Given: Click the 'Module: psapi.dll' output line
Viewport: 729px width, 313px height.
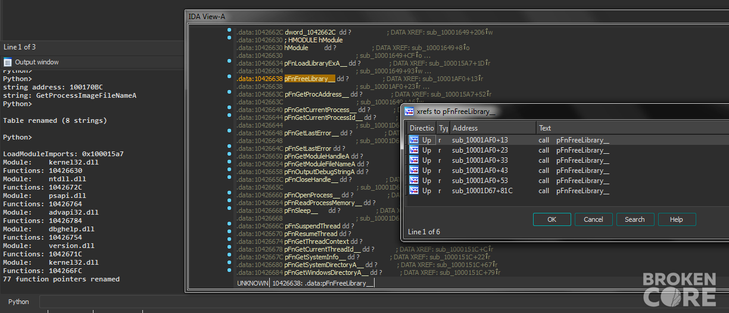Looking at the screenshot, I should [x=45, y=196].
